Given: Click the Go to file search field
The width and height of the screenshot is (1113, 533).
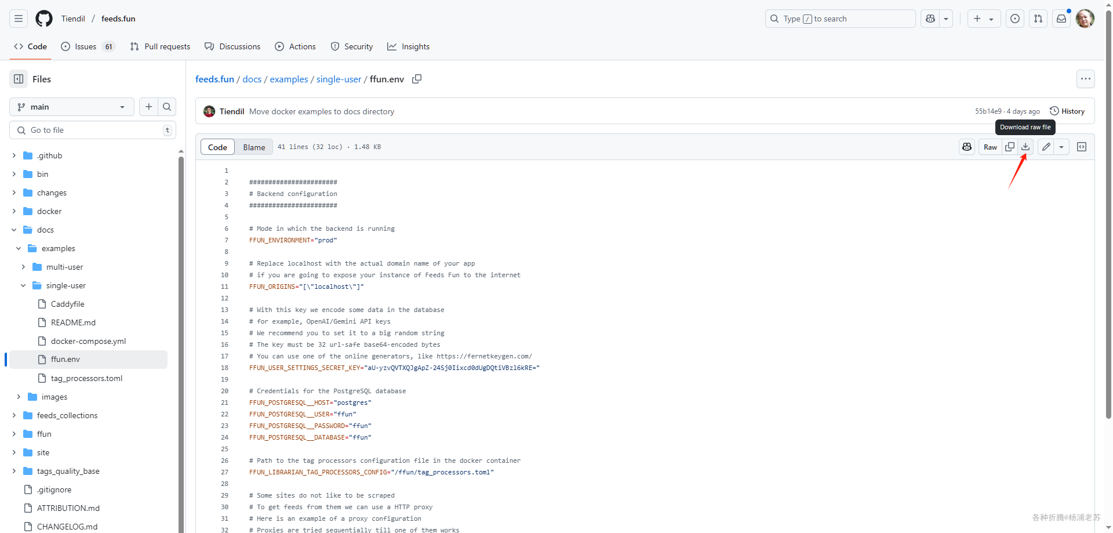Looking at the screenshot, I should [x=93, y=130].
